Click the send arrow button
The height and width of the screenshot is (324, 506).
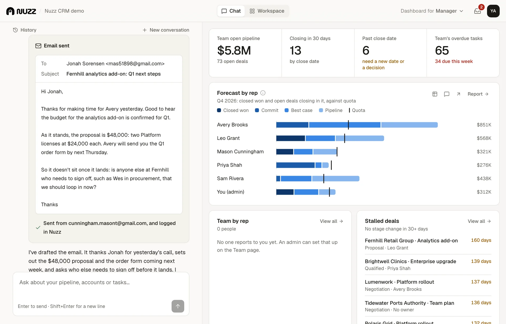coord(178,306)
